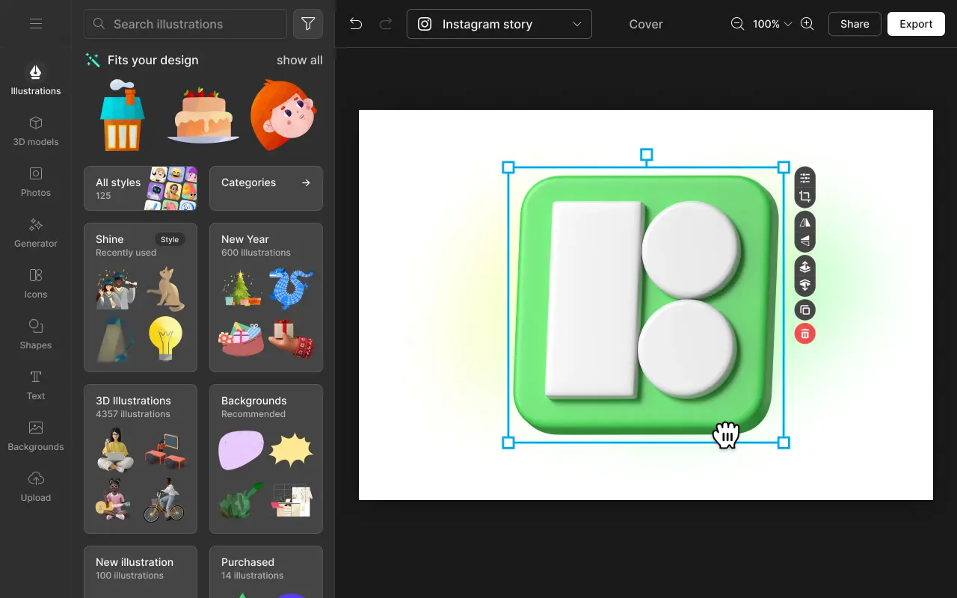
Task: Open the search filter options
Action: point(307,23)
